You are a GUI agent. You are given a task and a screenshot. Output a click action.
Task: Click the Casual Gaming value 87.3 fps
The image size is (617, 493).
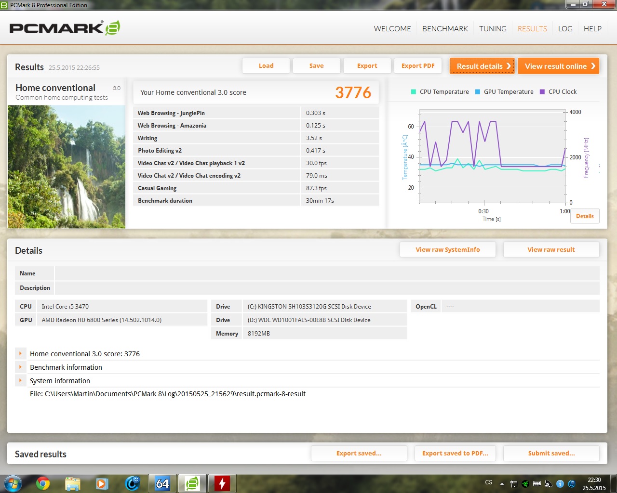(316, 188)
